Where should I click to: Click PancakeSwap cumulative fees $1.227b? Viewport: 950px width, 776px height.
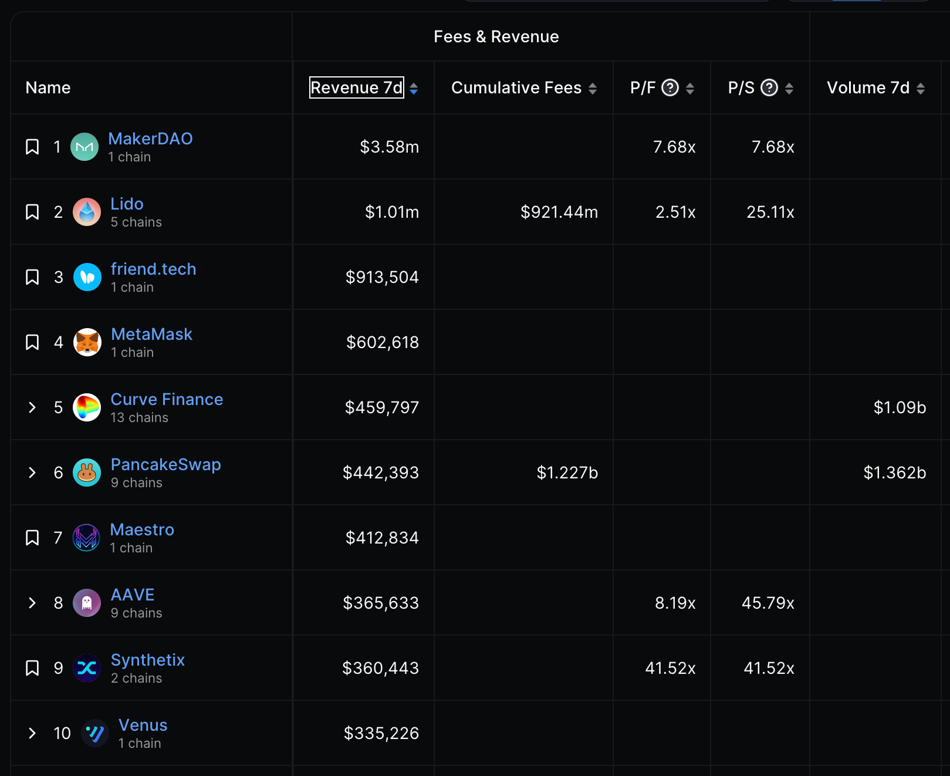click(567, 473)
